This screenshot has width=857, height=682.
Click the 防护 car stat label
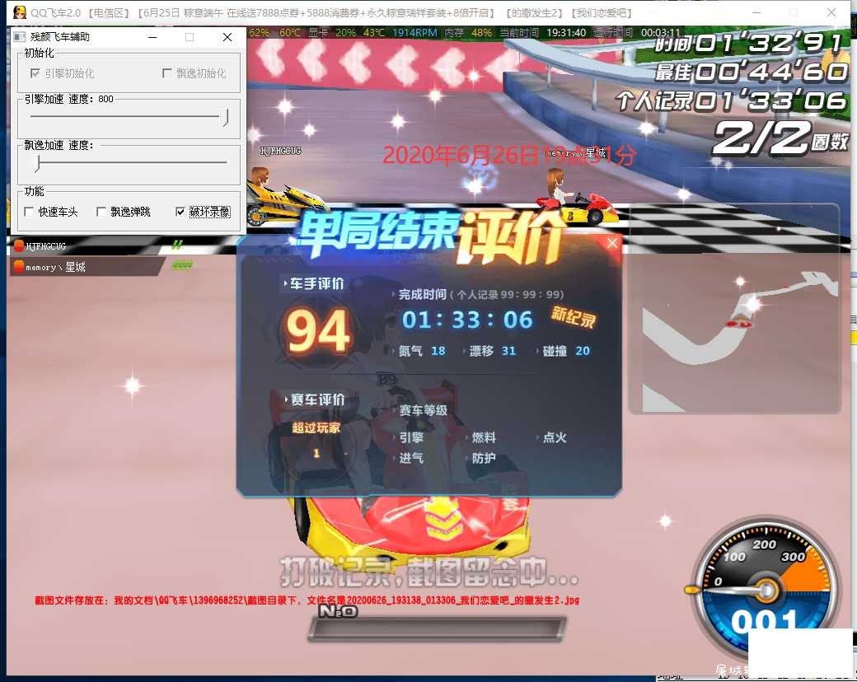click(x=484, y=458)
